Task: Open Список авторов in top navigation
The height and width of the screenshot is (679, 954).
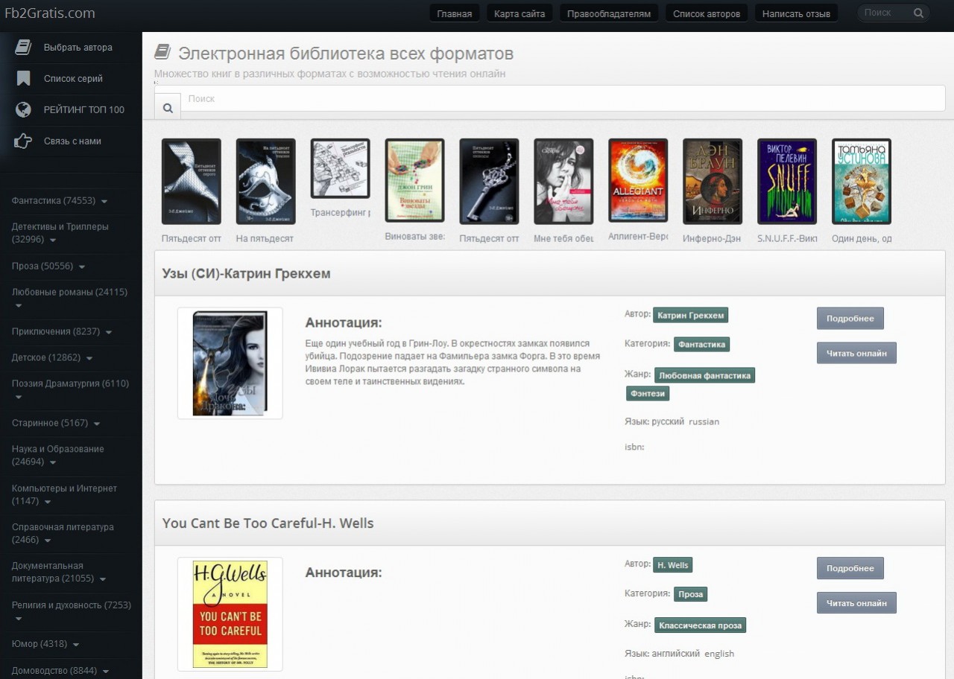Action: (x=707, y=13)
